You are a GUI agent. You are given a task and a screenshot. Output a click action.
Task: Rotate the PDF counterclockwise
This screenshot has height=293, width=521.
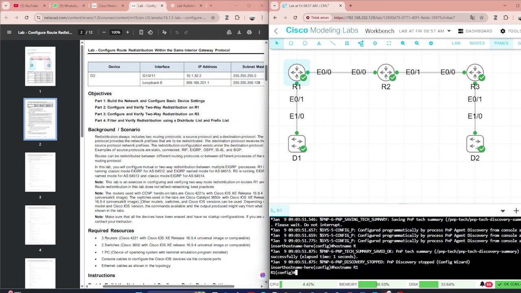click(150, 32)
